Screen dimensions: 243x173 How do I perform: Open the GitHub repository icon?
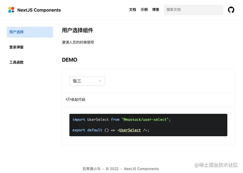point(231,10)
